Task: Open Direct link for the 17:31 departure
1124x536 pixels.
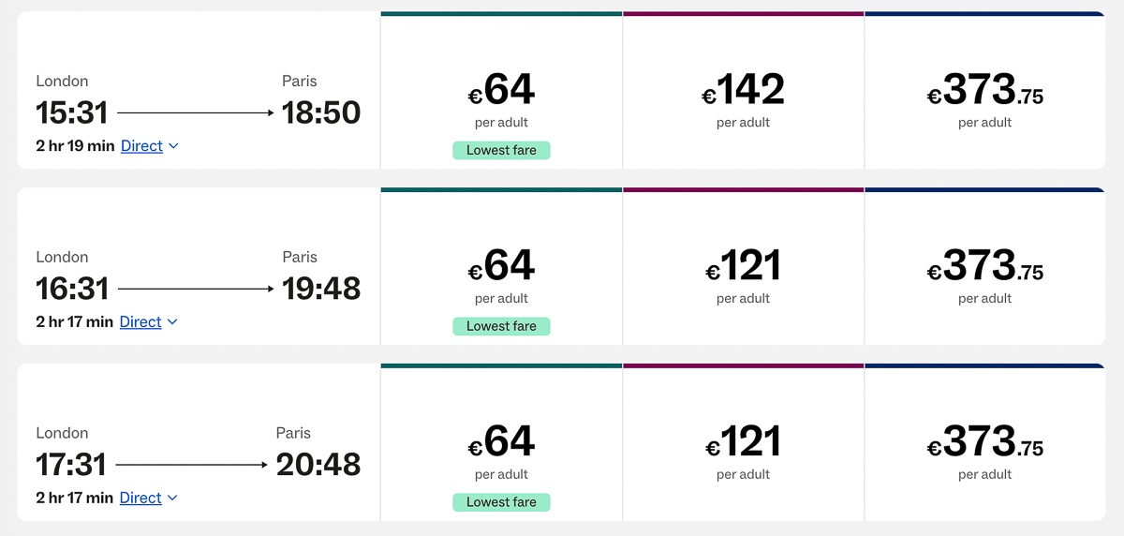Action: [141, 499]
